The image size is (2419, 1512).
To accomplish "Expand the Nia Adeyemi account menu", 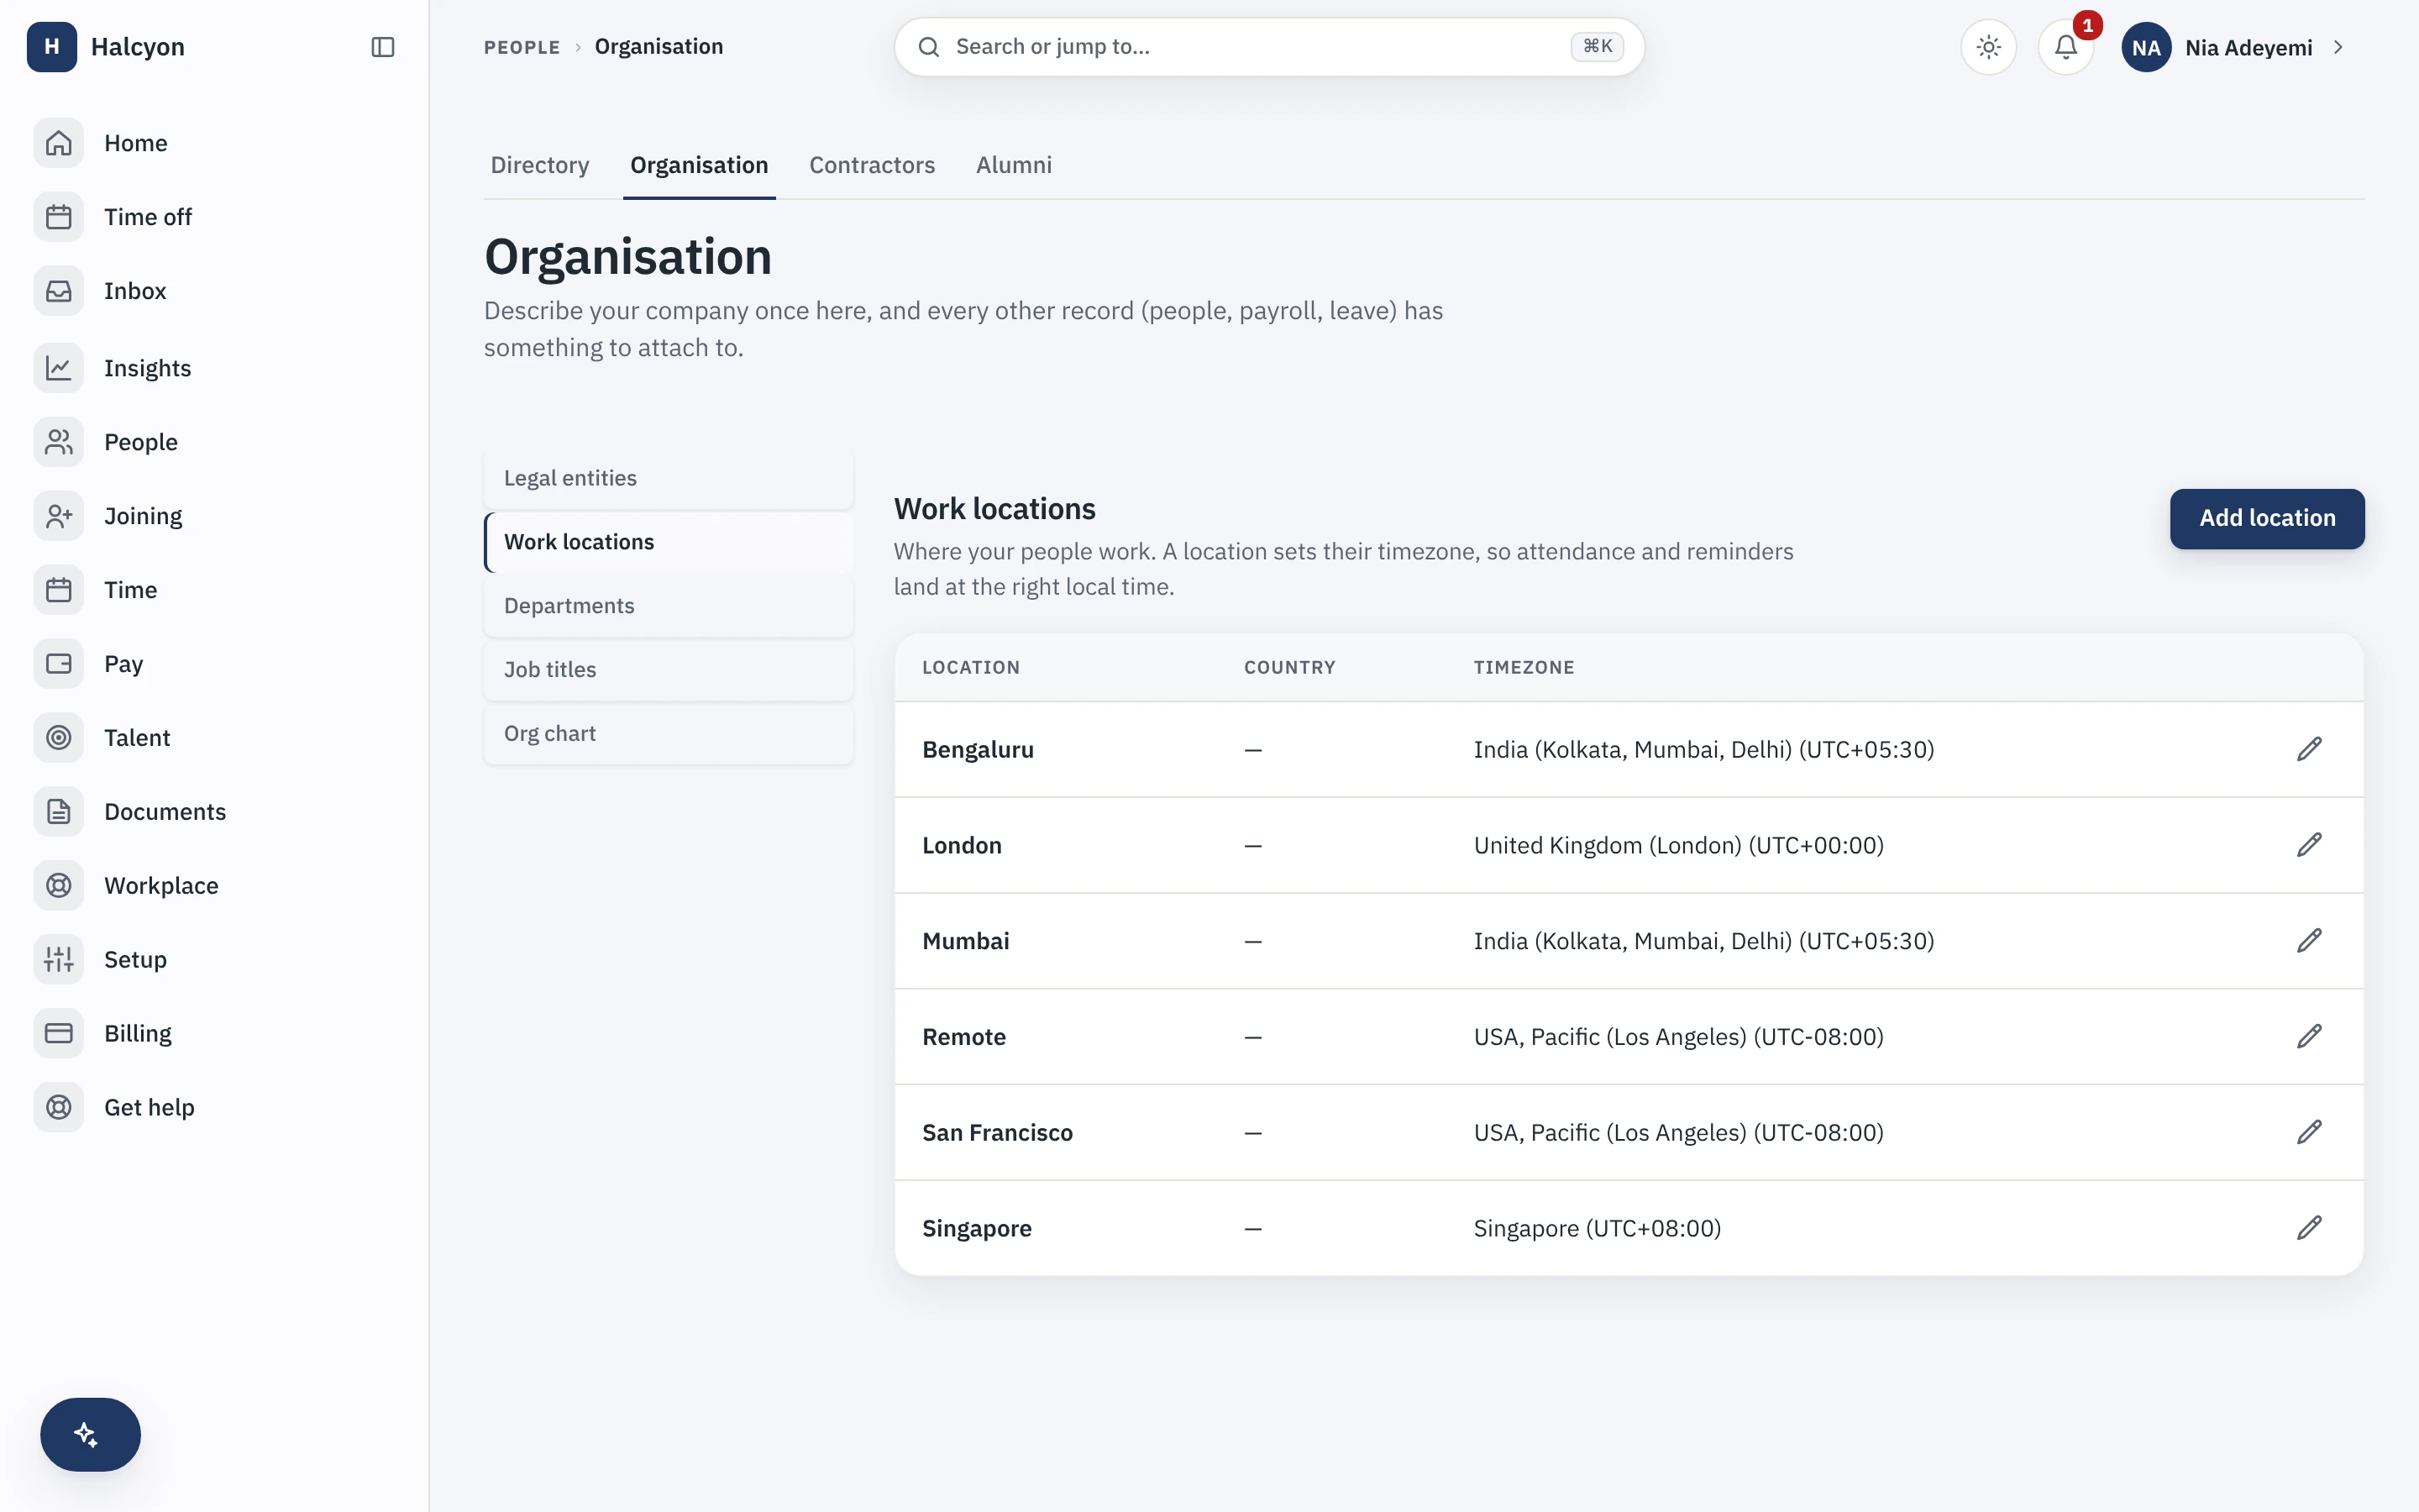I will tap(2235, 47).
